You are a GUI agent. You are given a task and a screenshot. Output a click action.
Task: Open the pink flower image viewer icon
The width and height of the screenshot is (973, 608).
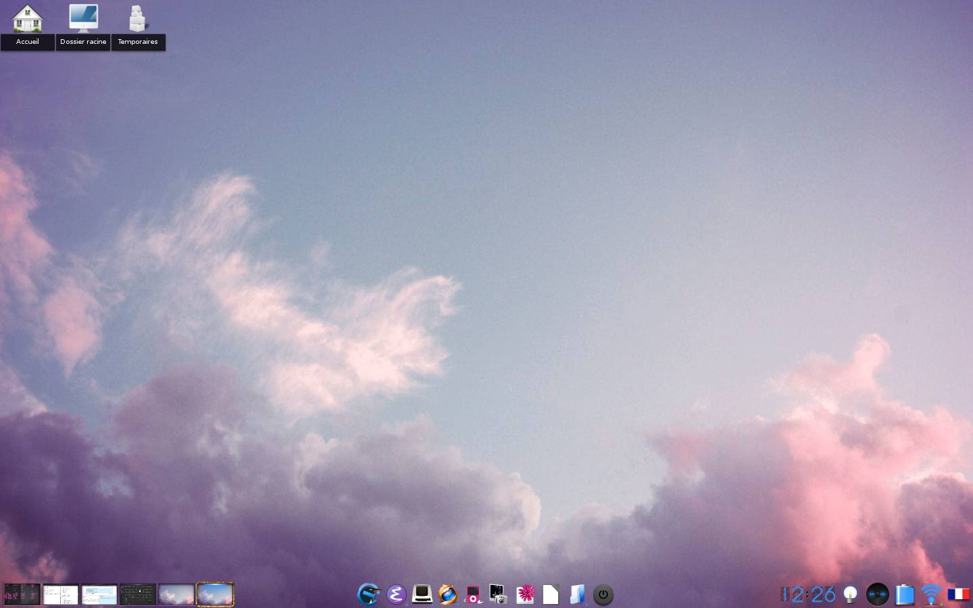tap(525, 594)
